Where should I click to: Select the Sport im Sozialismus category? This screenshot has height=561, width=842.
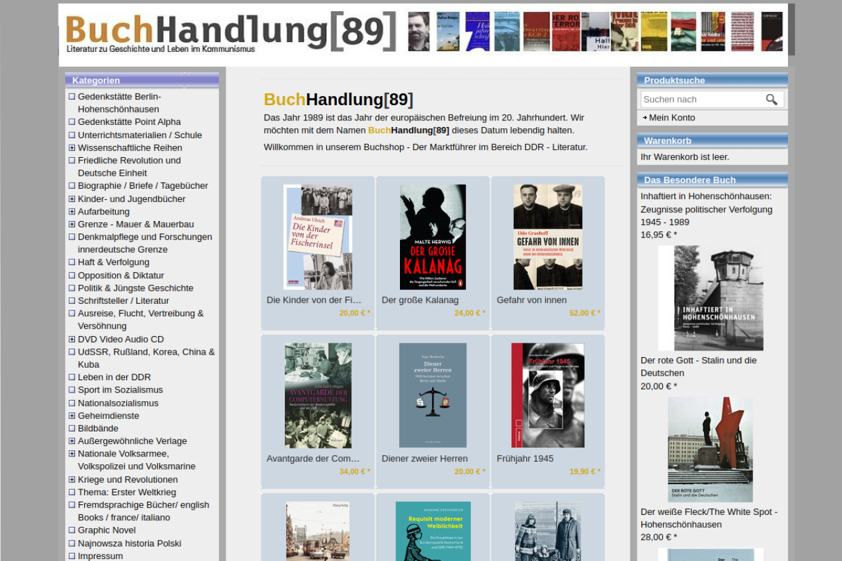pos(120,389)
